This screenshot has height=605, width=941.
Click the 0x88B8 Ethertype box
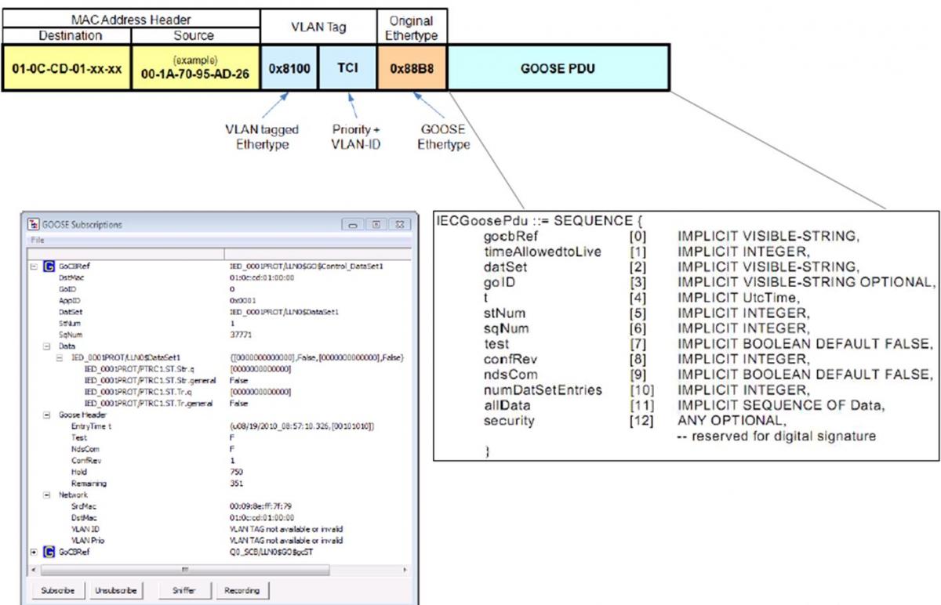412,68
